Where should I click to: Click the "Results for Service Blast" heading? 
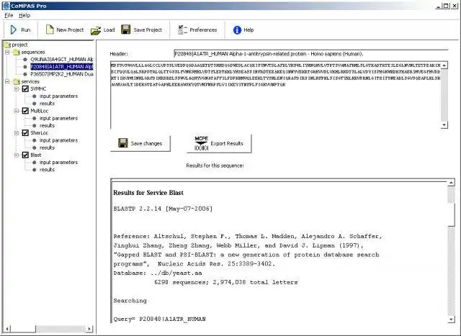[x=148, y=193]
